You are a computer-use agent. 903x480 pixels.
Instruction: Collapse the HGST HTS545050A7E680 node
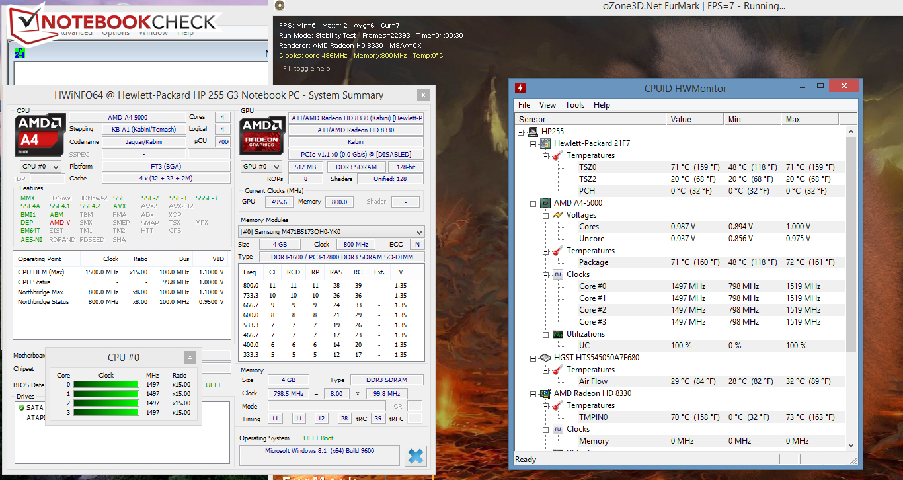(x=533, y=358)
